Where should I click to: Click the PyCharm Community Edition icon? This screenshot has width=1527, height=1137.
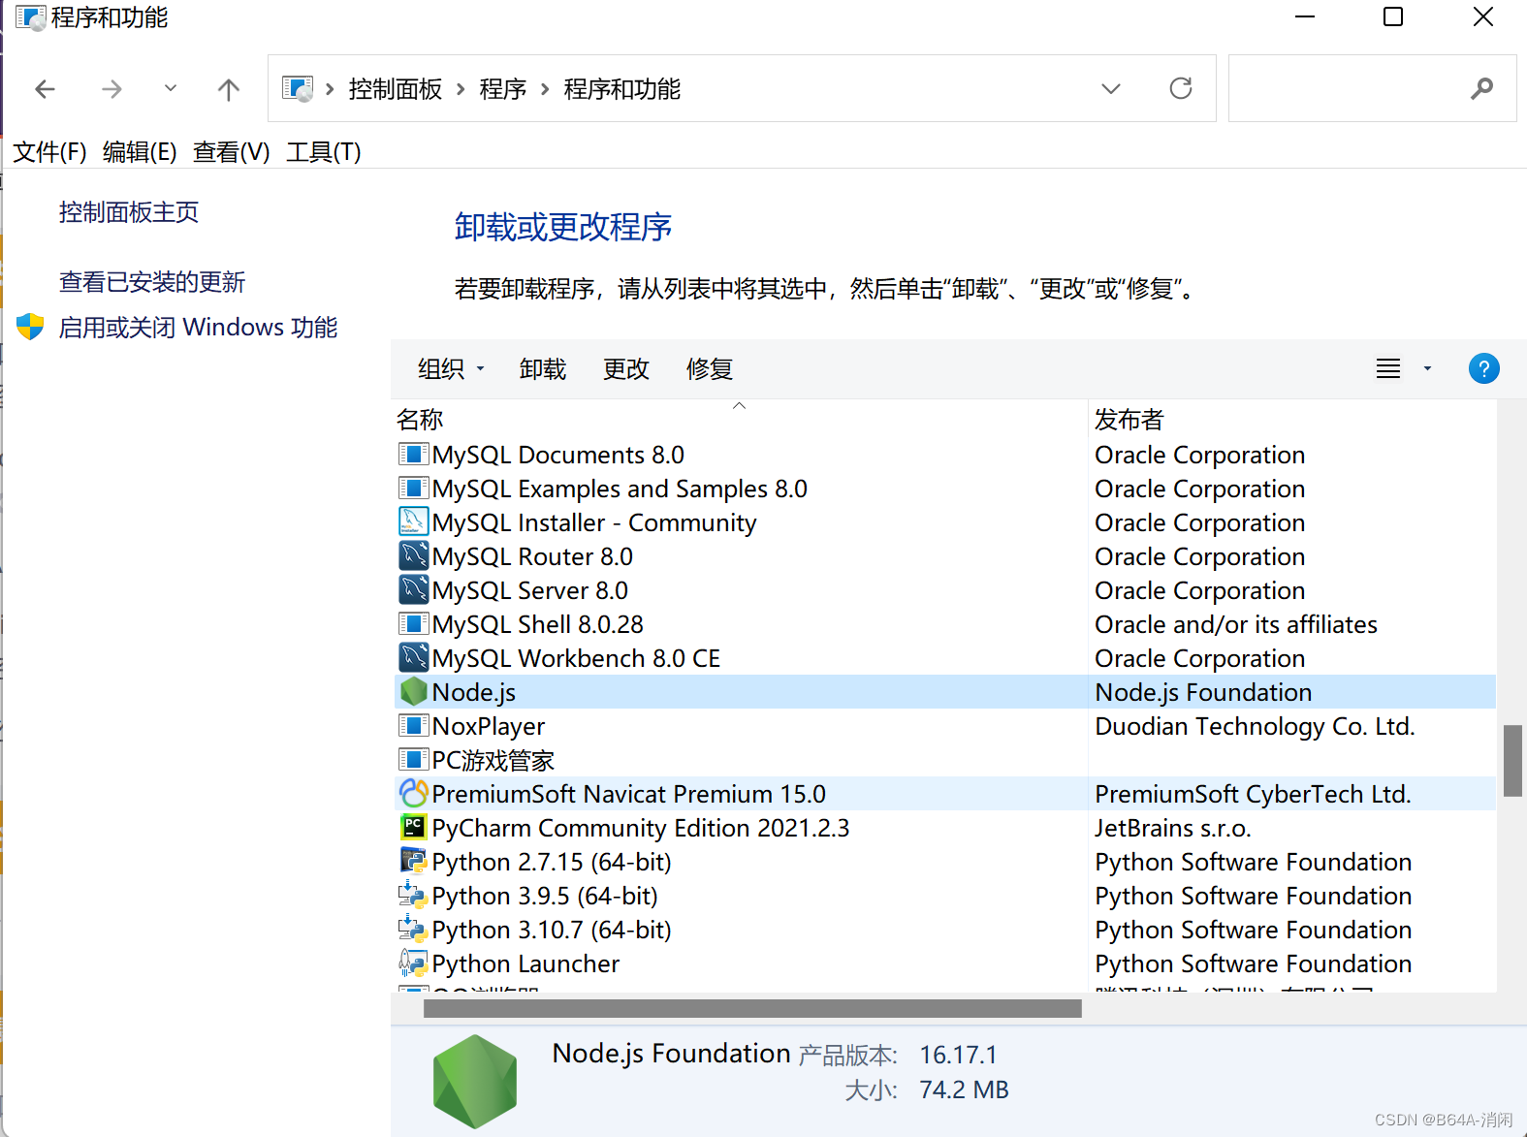click(413, 828)
